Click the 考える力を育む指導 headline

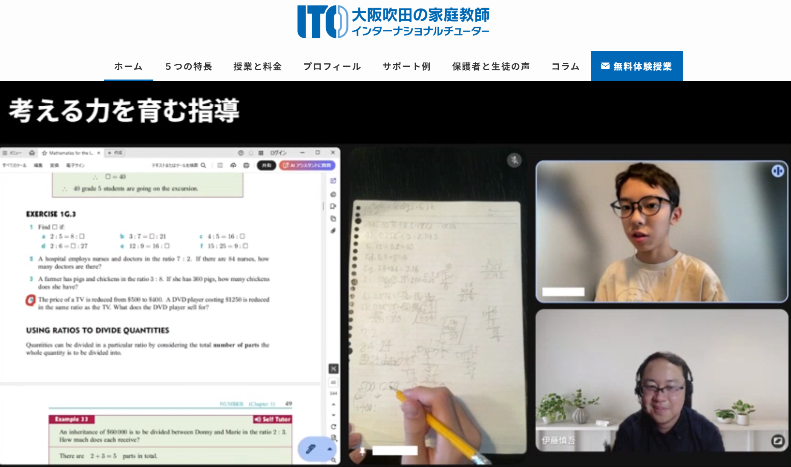124,111
